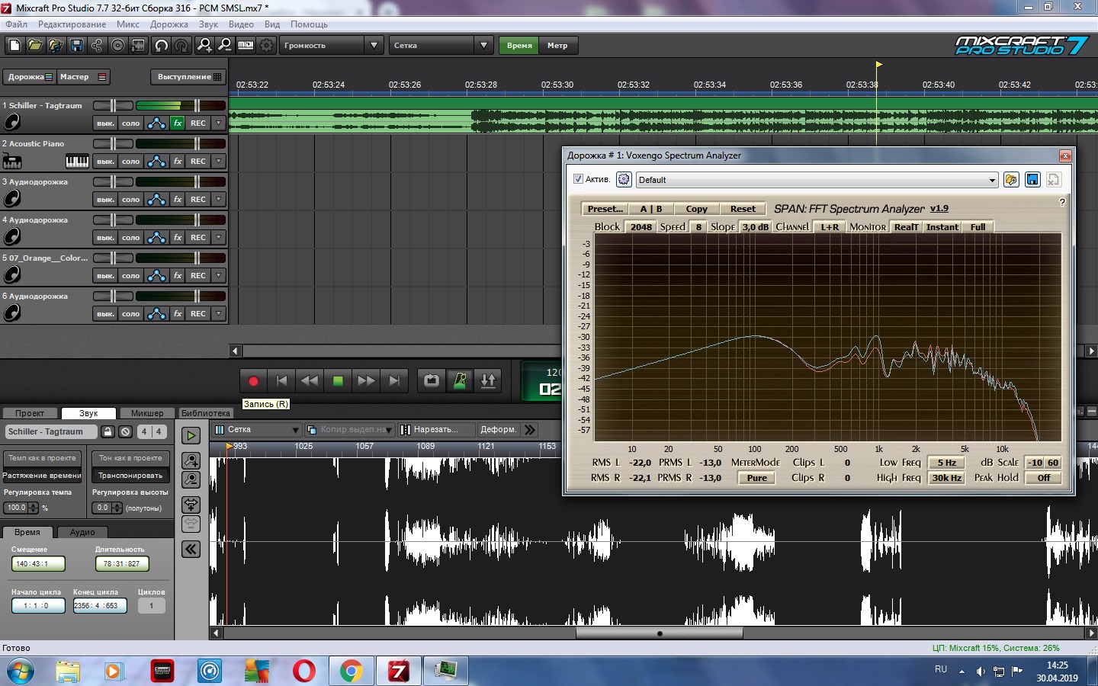1098x686 pixels.
Task: Arm REC on Acoustic Piano track
Action: point(198,161)
